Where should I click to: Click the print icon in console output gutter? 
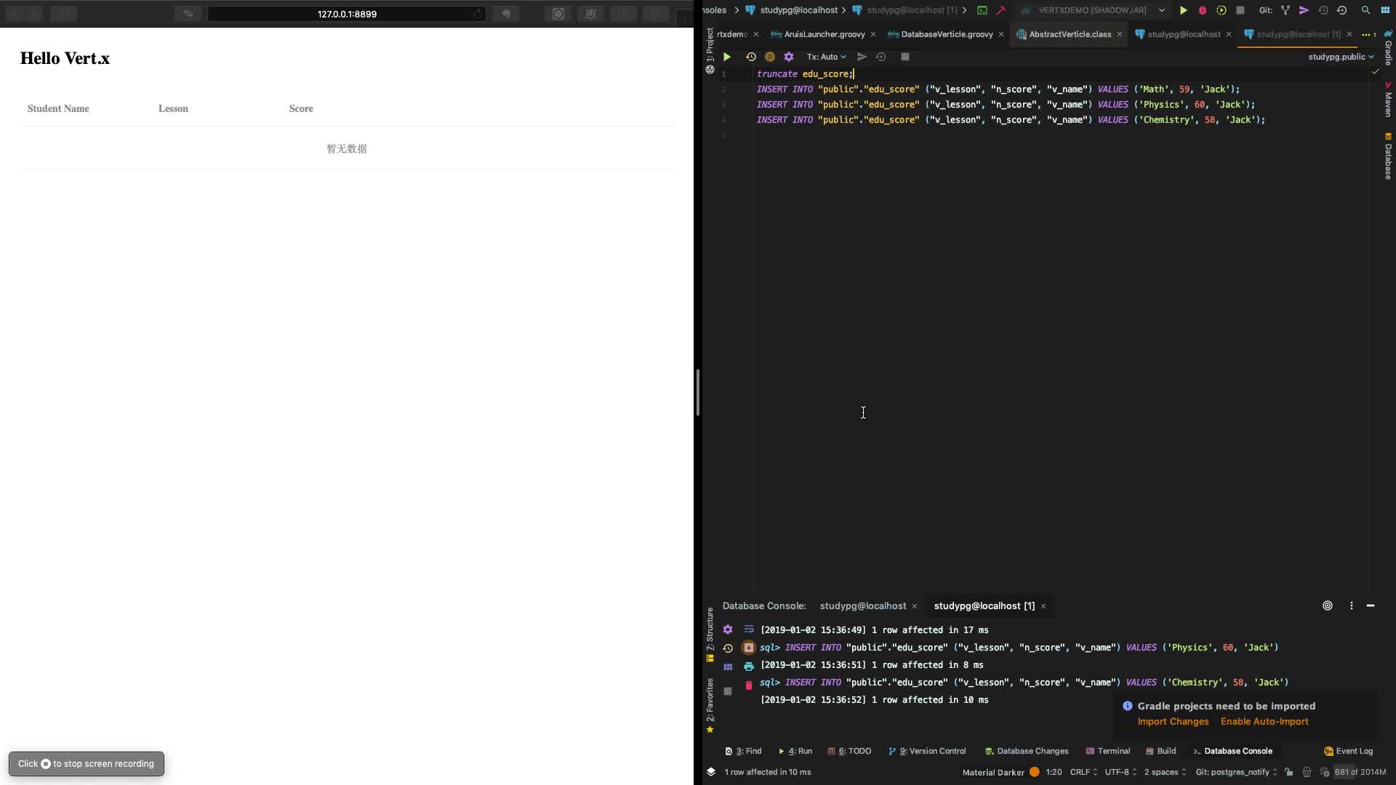pyautogui.click(x=748, y=666)
